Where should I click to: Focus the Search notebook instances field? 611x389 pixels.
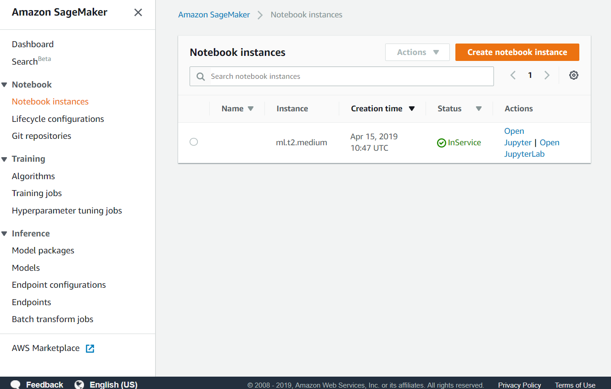342,77
